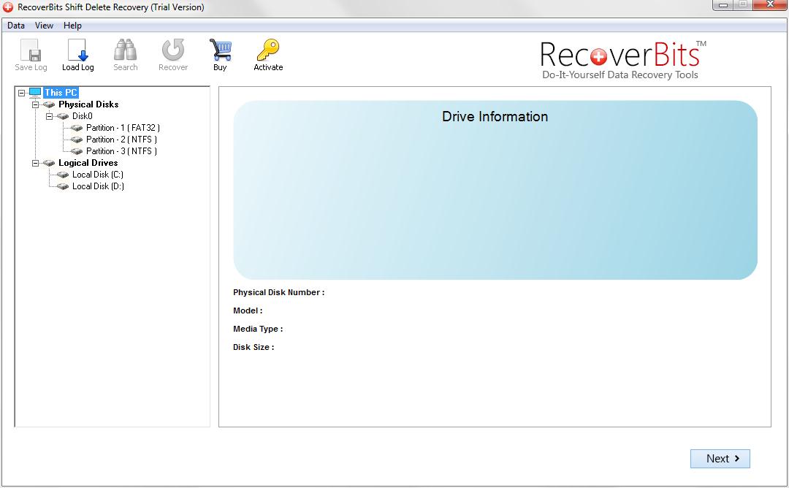Image resolution: width=789 pixels, height=488 pixels.
Task: Select Local Disk (D:)
Action: (x=96, y=186)
